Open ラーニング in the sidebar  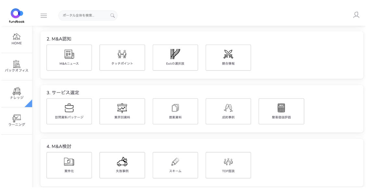[17, 121]
